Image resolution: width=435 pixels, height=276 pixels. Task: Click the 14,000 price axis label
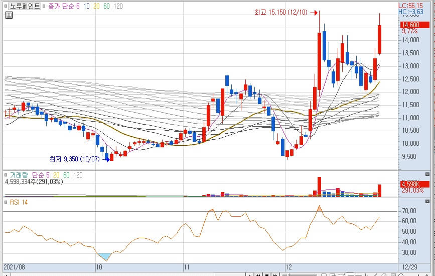click(410, 40)
